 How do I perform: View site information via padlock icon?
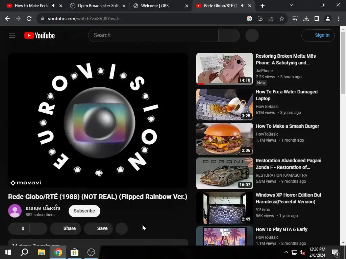pos(43,19)
